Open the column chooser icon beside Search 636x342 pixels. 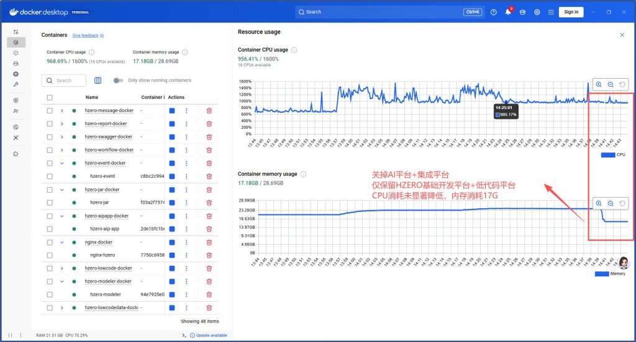point(98,81)
